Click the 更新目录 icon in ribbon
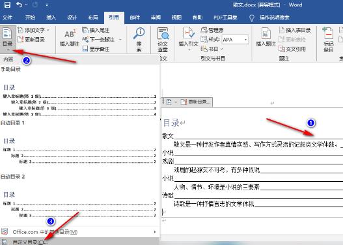The image size is (343, 245). pos(20,39)
